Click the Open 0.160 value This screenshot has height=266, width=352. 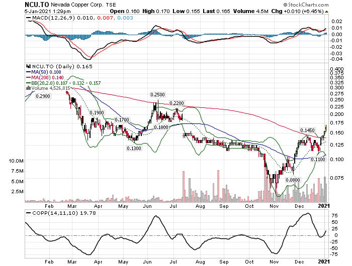tap(125, 11)
